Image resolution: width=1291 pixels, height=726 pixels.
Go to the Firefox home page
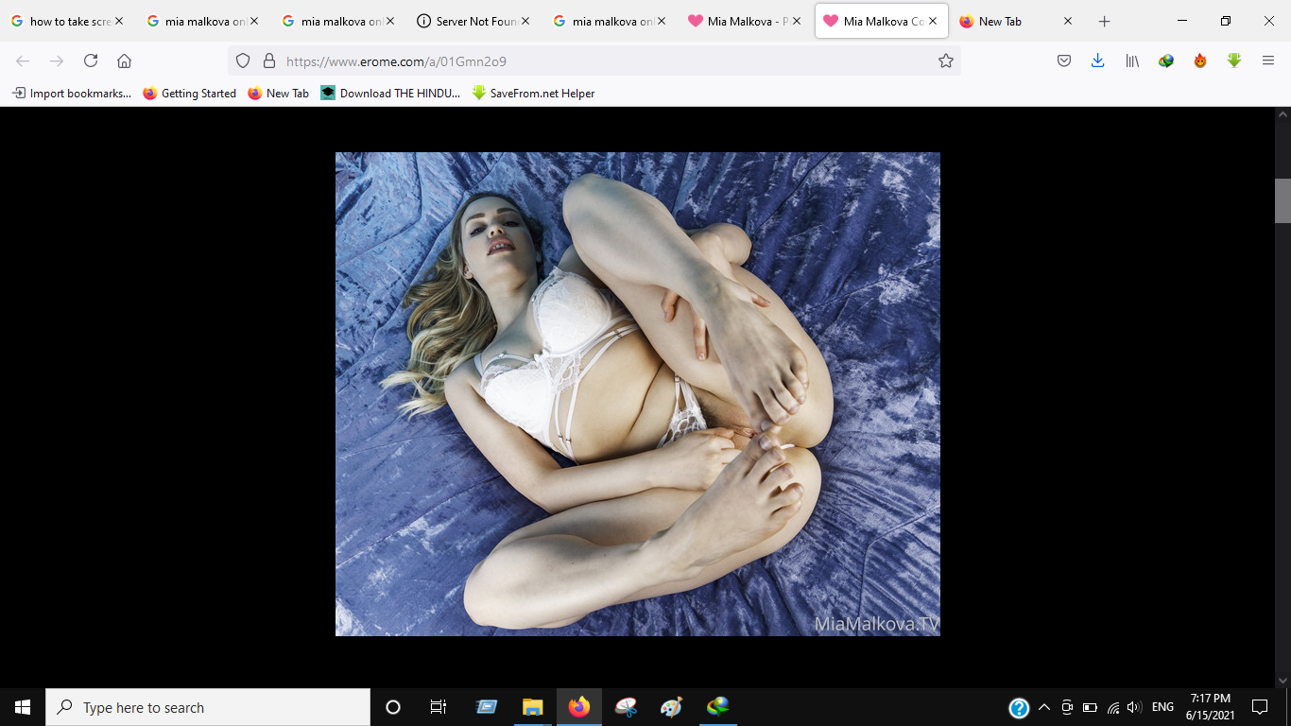(x=124, y=60)
